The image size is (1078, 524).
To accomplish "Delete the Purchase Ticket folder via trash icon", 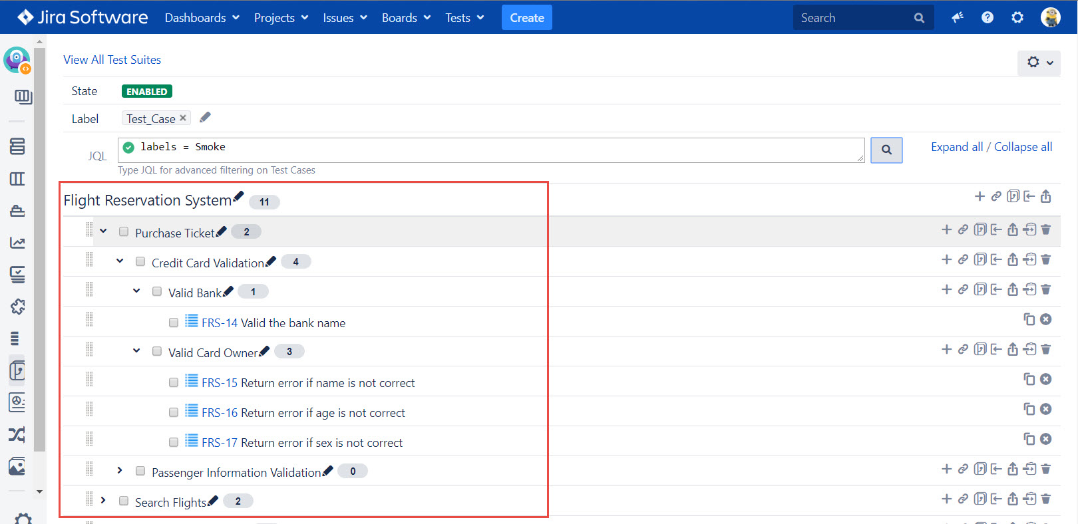I will pos(1045,229).
